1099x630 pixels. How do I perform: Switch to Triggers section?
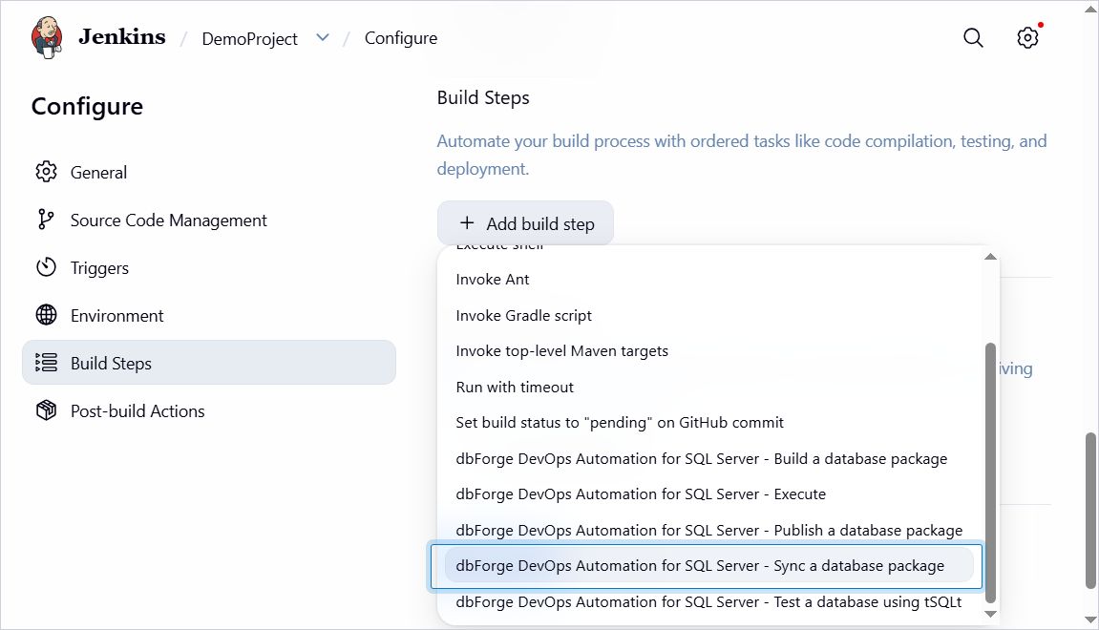click(209, 267)
